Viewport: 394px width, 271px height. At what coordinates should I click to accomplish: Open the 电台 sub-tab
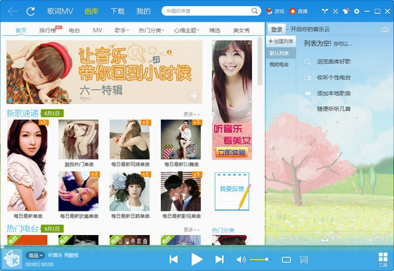point(74,31)
